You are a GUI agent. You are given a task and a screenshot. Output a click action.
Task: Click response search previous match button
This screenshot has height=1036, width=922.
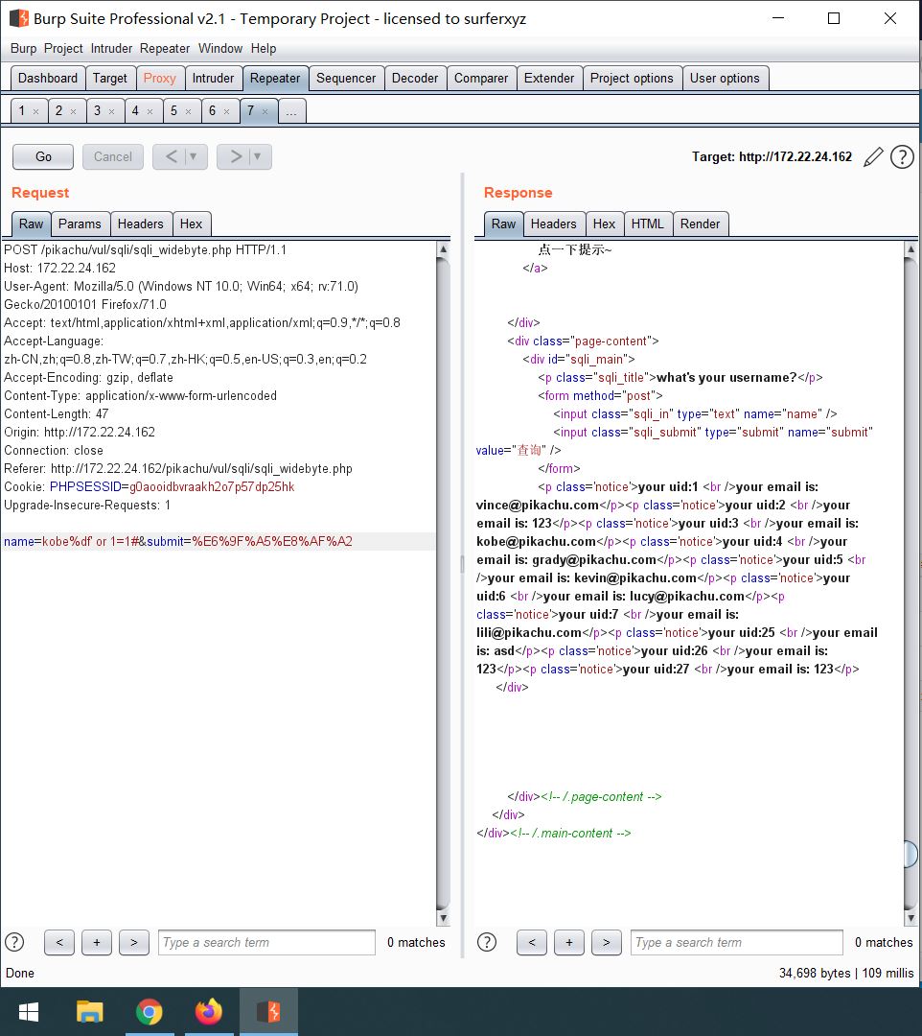click(532, 942)
